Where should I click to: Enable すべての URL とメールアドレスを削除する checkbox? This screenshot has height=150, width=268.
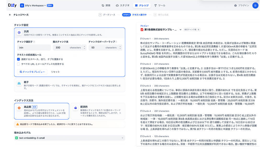[18, 64]
